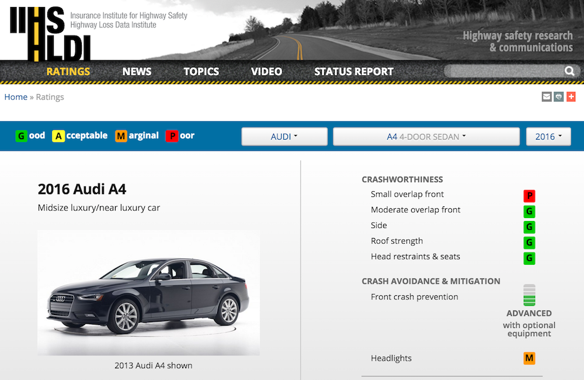
Task: Click the search magnifier icon
Action: pos(569,71)
